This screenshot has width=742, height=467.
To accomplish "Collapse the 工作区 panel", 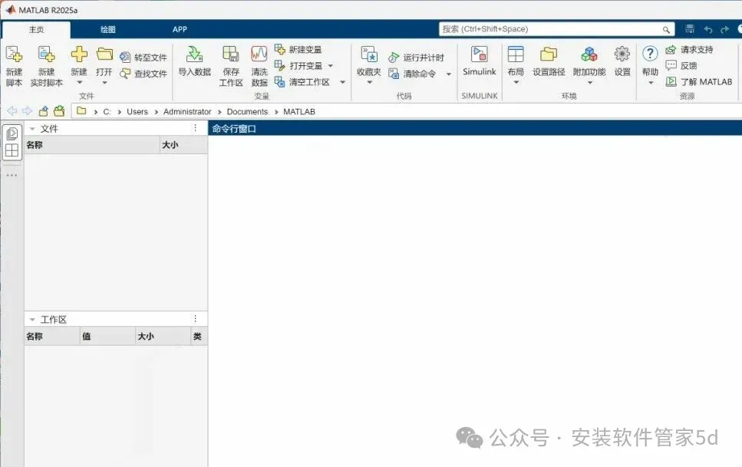I will pos(32,319).
